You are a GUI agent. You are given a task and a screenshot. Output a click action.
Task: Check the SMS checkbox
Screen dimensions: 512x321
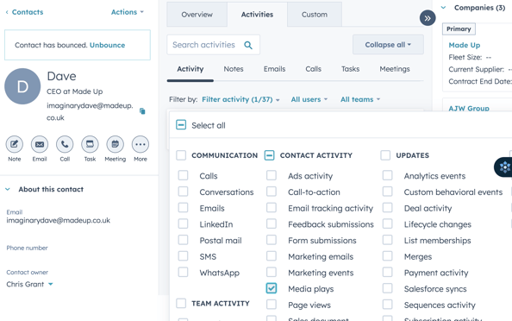click(184, 256)
